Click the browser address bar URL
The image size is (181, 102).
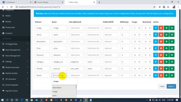point(40,7)
